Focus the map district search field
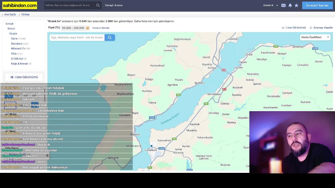 [x=77, y=38]
